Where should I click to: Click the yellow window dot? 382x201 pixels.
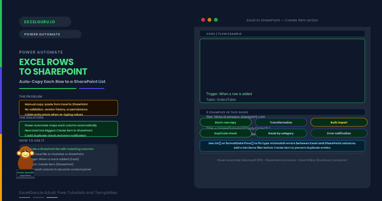(x=209, y=20)
